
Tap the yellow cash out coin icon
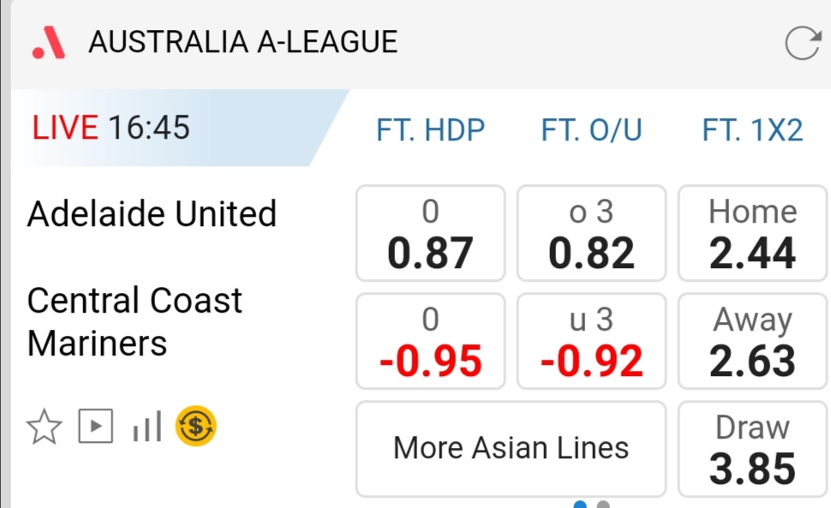[x=196, y=426]
